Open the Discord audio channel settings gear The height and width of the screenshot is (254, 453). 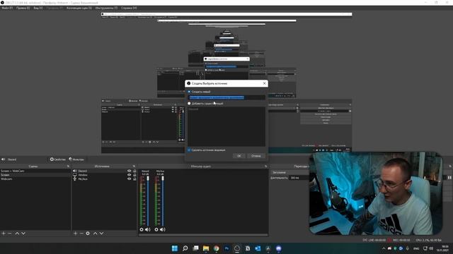pyautogui.click(x=142, y=229)
